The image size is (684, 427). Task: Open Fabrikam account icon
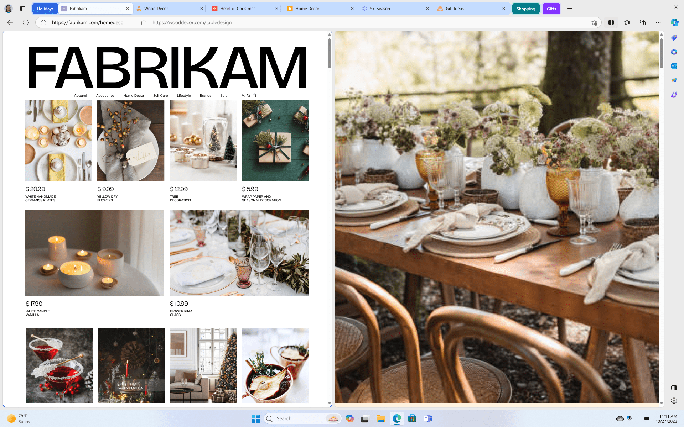243,95
